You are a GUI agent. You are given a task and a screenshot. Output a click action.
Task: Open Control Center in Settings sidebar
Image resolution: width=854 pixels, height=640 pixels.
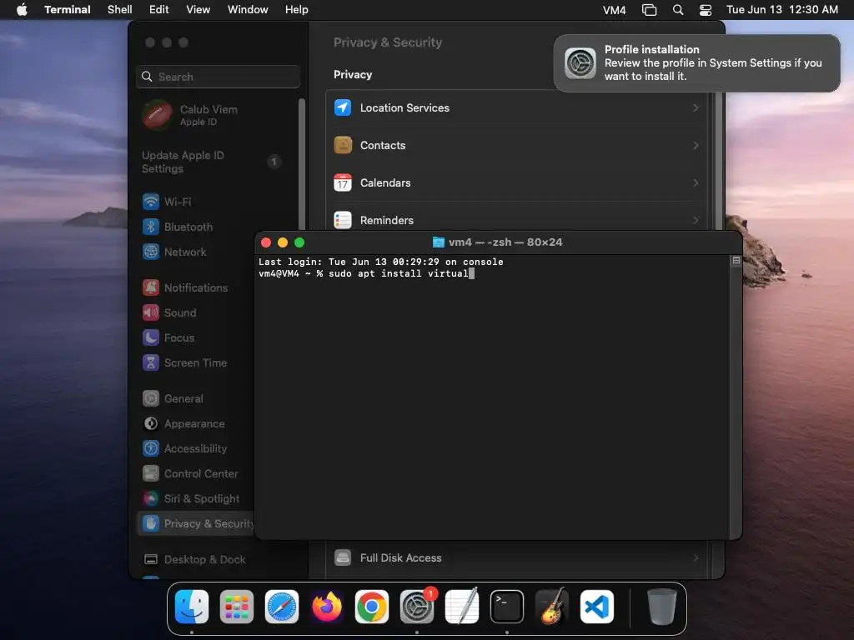[201, 473]
